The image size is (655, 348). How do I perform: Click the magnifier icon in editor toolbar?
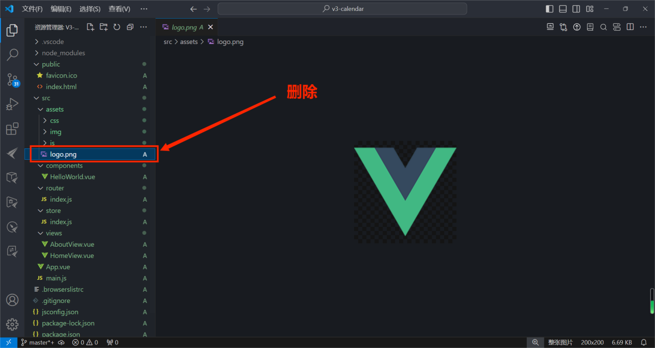pos(603,27)
